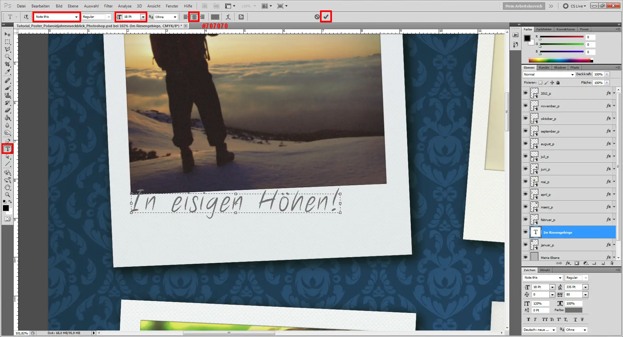Image resolution: width=623 pixels, height=337 pixels.
Task: Cancel current text edits
Action: (317, 17)
